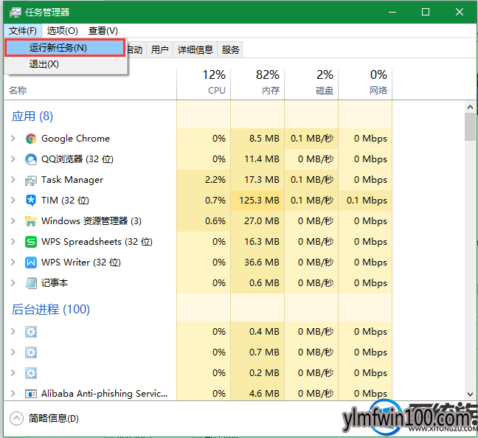Click the gear icon in 0.4 MB row

pos(31,332)
